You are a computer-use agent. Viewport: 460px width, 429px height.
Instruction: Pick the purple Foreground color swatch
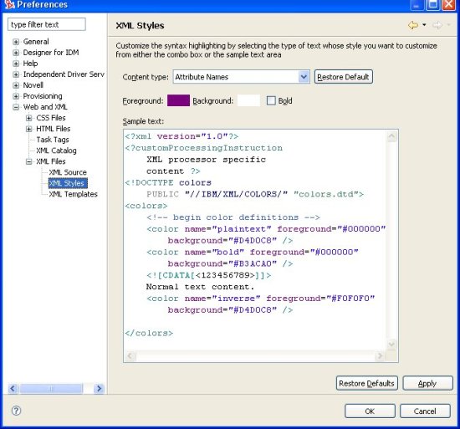178,100
